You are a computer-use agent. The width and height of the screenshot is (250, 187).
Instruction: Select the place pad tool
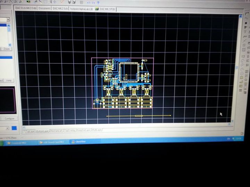[x=246, y=23]
